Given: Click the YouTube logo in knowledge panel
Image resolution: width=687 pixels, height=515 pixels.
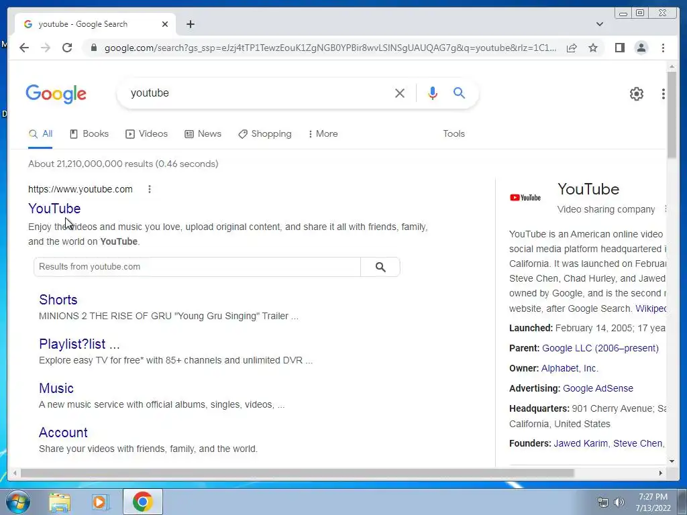Looking at the screenshot, I should click(525, 198).
